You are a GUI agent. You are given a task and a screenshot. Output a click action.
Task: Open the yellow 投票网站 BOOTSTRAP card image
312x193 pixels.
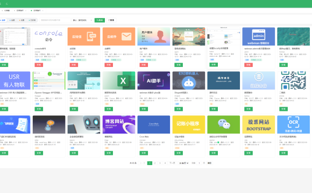point(258,124)
